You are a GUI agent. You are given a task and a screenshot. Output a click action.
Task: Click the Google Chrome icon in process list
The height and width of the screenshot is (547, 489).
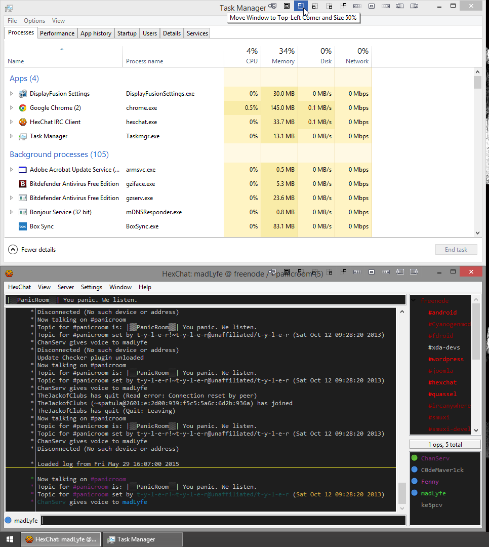coord(23,108)
